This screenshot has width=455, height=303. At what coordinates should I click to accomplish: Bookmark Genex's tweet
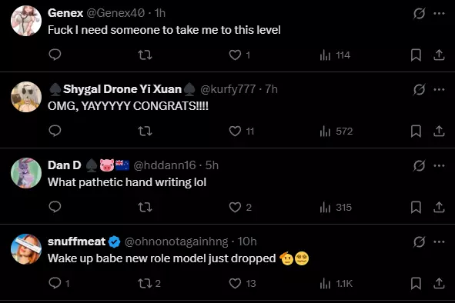[x=416, y=55]
